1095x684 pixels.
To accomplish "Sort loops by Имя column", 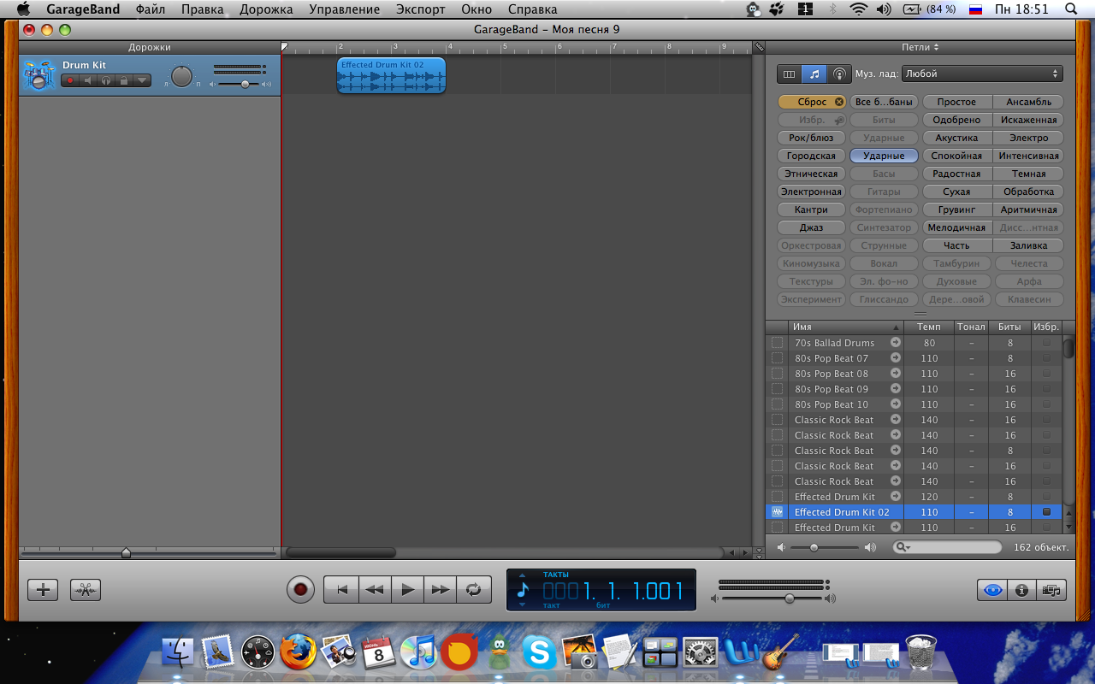I will tap(846, 327).
